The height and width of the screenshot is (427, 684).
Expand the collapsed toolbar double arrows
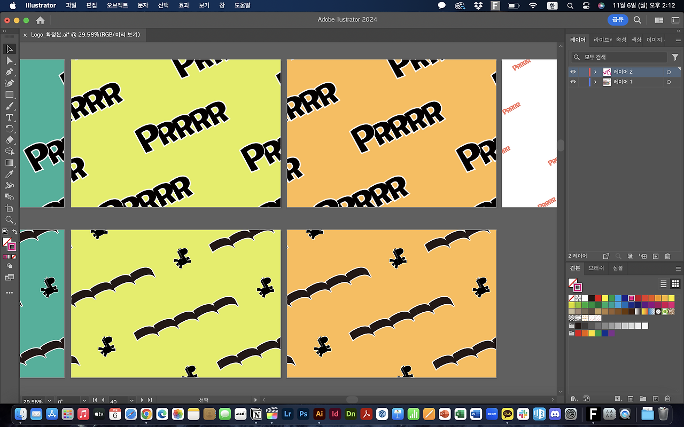5,31
